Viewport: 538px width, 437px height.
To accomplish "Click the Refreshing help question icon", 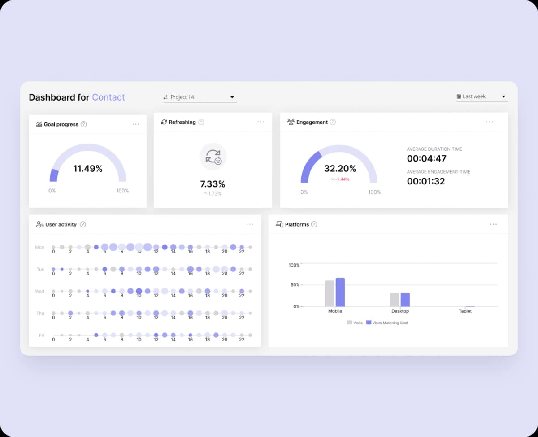I will click(x=201, y=122).
